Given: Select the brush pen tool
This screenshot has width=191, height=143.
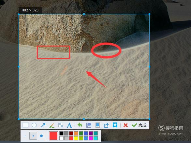Looking at the screenshot, I should click(52, 125).
